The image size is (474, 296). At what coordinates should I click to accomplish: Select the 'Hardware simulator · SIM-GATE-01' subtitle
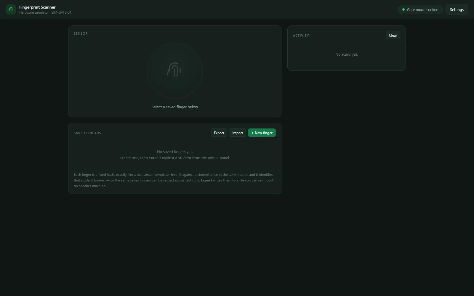tap(45, 12)
